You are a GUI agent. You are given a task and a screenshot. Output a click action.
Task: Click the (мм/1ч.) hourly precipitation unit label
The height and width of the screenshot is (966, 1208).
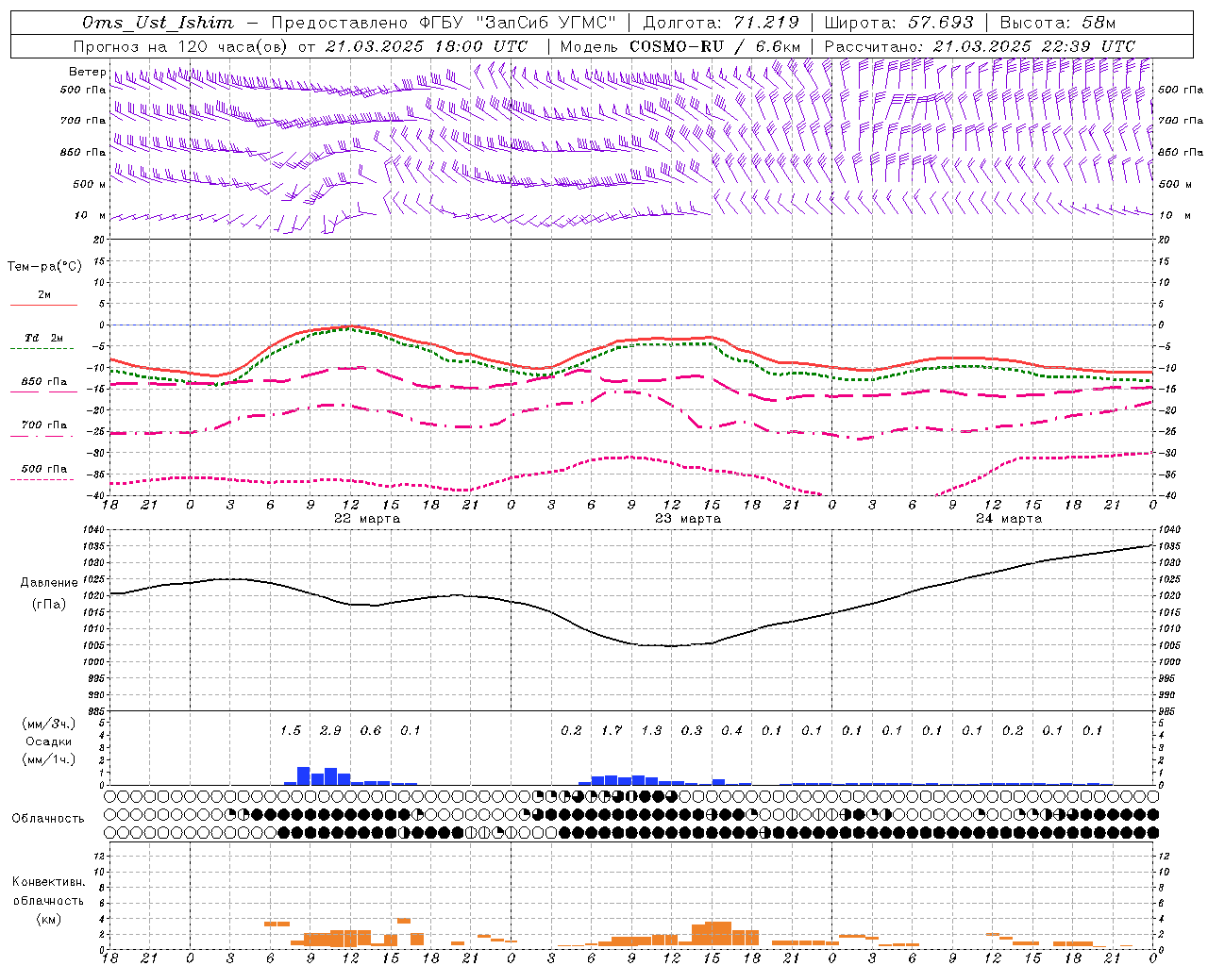(50, 759)
